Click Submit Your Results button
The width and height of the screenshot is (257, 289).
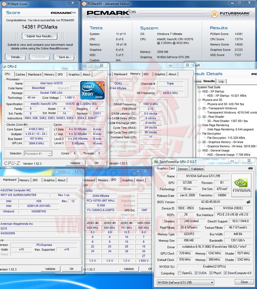click(40, 36)
